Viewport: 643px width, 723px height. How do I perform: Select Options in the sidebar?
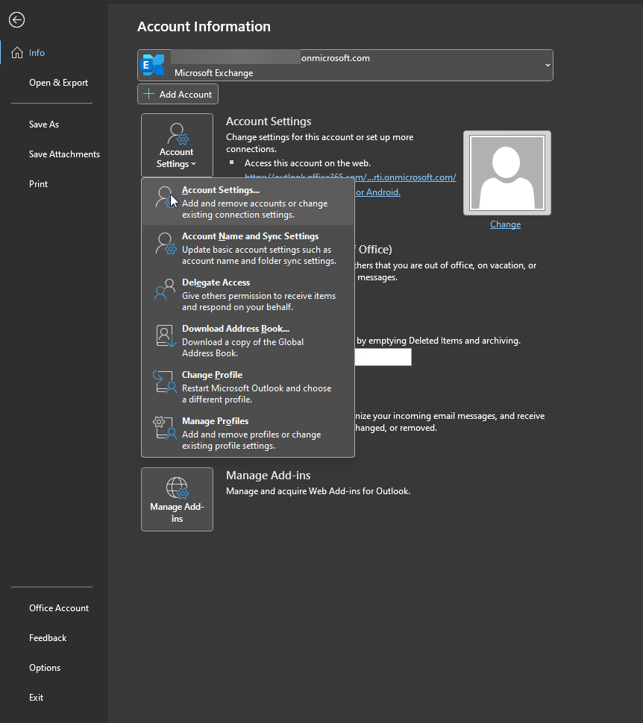44,667
